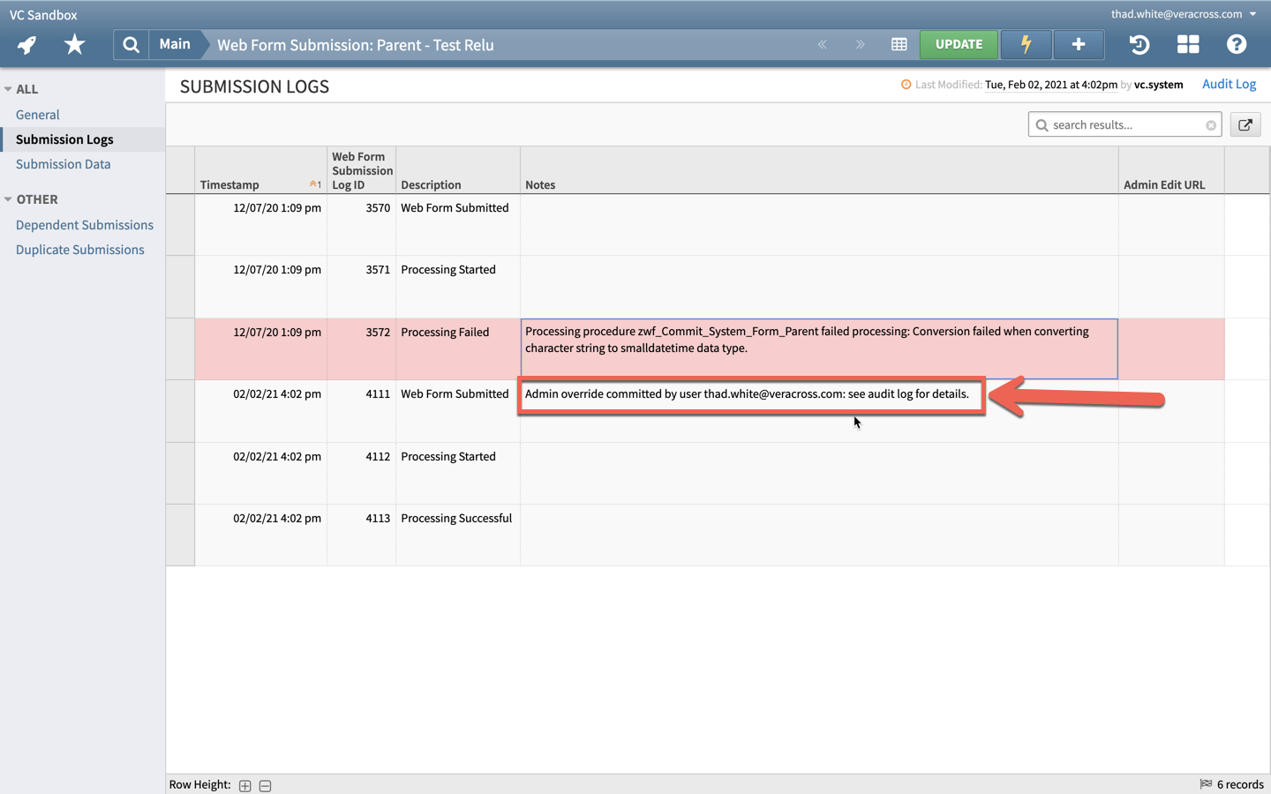1271x794 pixels.
Task: Open the data table grid icon
Action: (x=899, y=44)
